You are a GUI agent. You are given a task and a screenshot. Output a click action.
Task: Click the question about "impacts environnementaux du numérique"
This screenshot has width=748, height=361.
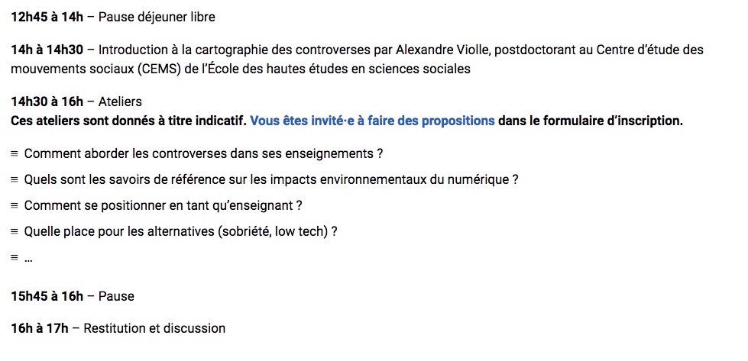[271, 180]
